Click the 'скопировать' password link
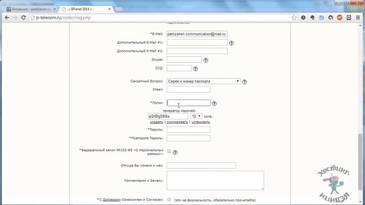The image size is (365, 205). click(x=177, y=122)
